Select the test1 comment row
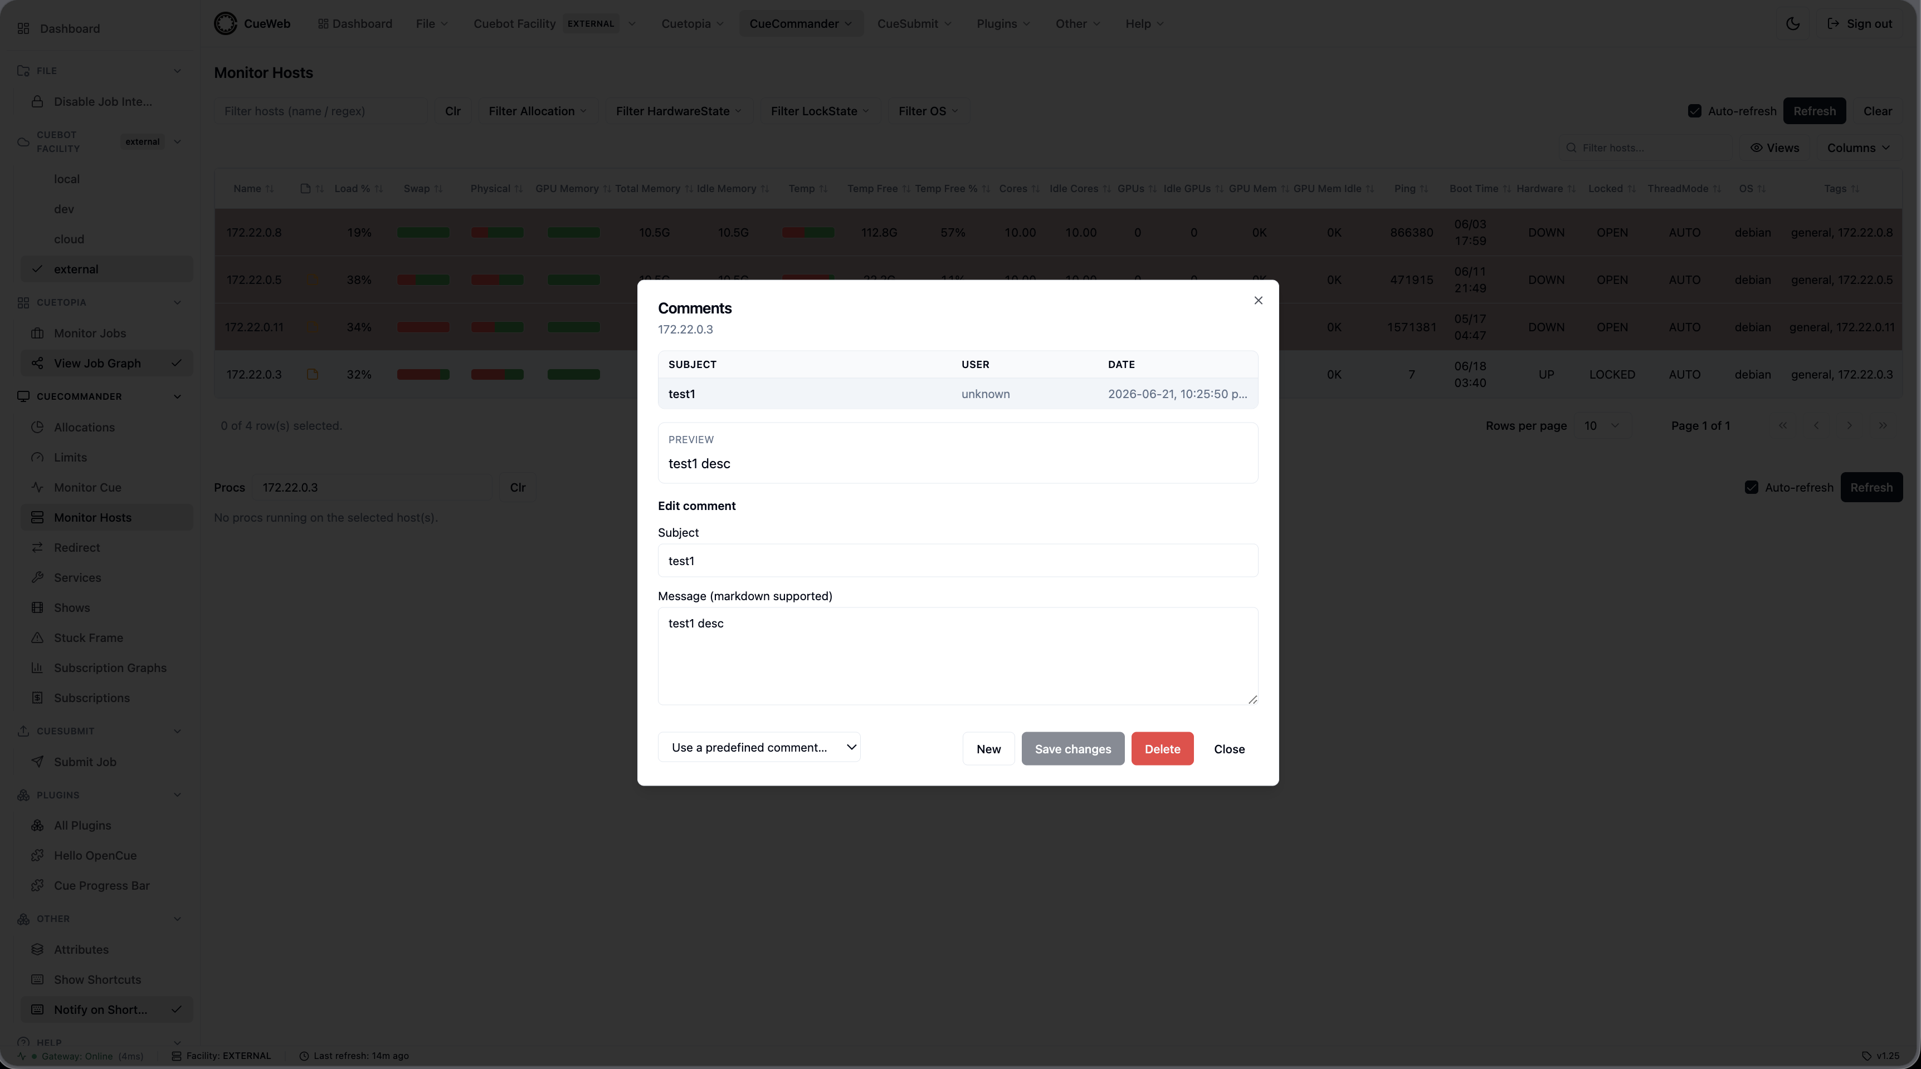This screenshot has height=1069, width=1921. click(958, 394)
